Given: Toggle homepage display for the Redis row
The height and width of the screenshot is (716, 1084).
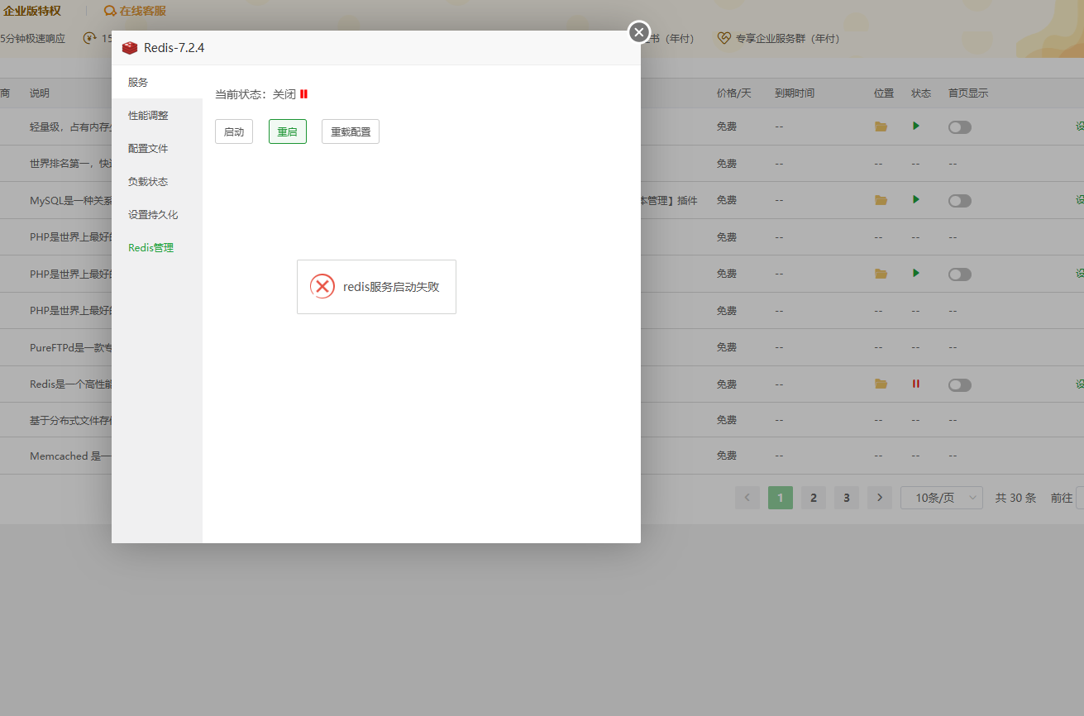Looking at the screenshot, I should [x=960, y=385].
